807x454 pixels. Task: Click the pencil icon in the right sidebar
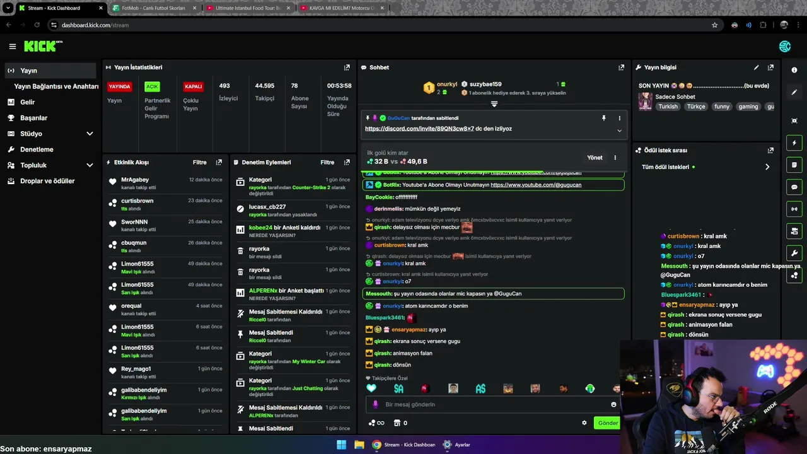(x=794, y=92)
